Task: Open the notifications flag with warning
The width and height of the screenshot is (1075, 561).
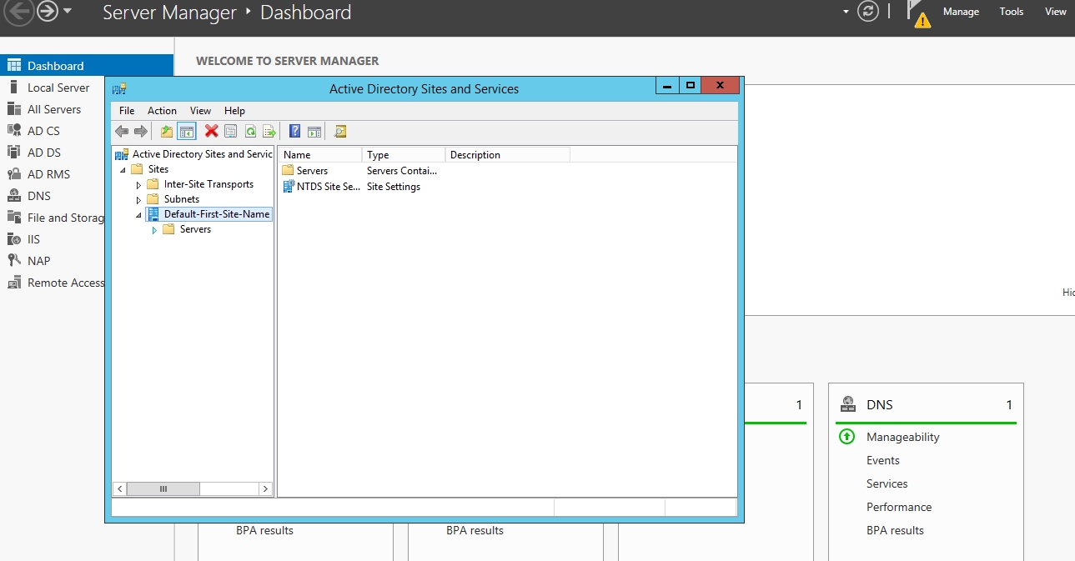Action: (x=919, y=13)
